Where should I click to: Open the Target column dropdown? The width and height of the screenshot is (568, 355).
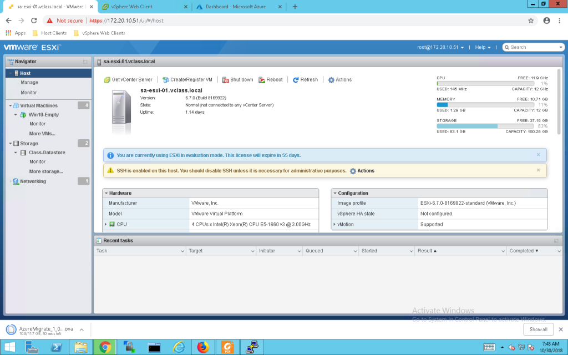(x=253, y=251)
